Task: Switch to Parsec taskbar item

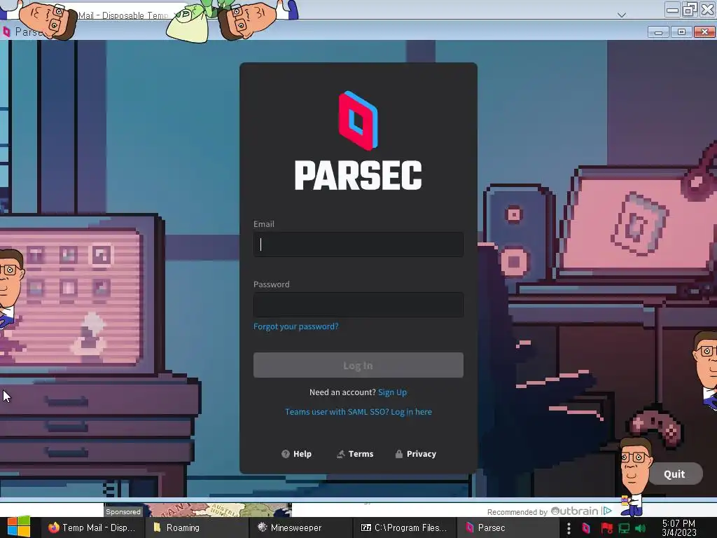Action: (x=508, y=527)
